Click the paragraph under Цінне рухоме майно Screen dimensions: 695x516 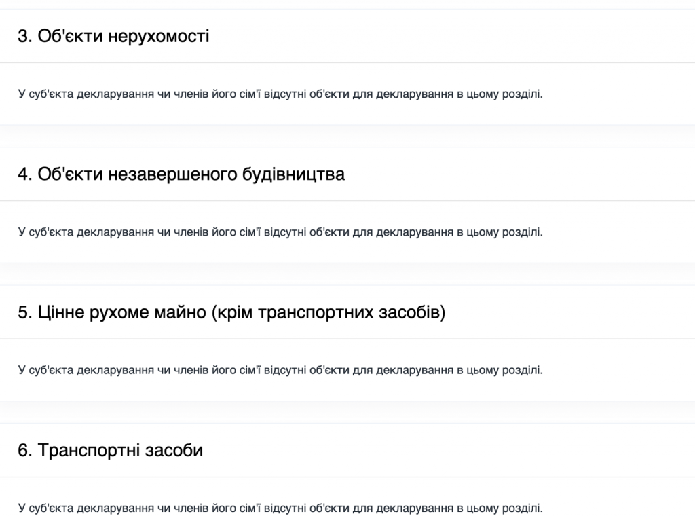pos(280,371)
